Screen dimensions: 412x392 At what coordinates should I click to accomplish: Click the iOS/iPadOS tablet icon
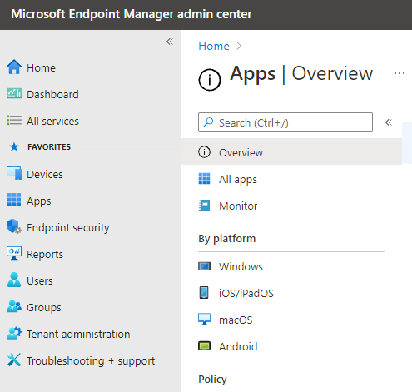coord(204,293)
